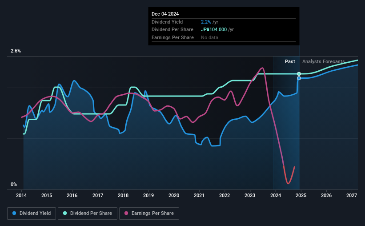The width and height of the screenshot is (365, 226).
Task: Click the Past region label
Action: [x=290, y=61]
